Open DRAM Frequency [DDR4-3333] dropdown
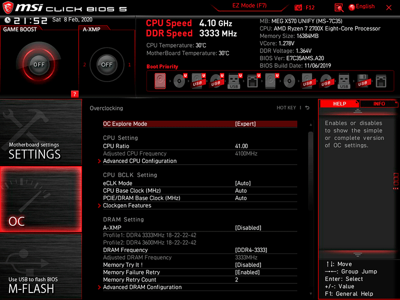 251,250
